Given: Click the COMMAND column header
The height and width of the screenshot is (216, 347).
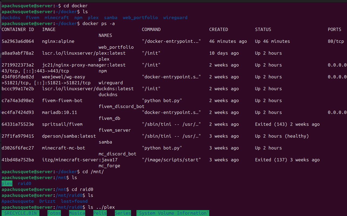Looking at the screenshot, I should 151,29.
